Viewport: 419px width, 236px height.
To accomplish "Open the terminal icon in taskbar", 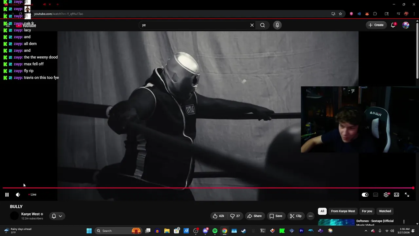I will (263, 231).
